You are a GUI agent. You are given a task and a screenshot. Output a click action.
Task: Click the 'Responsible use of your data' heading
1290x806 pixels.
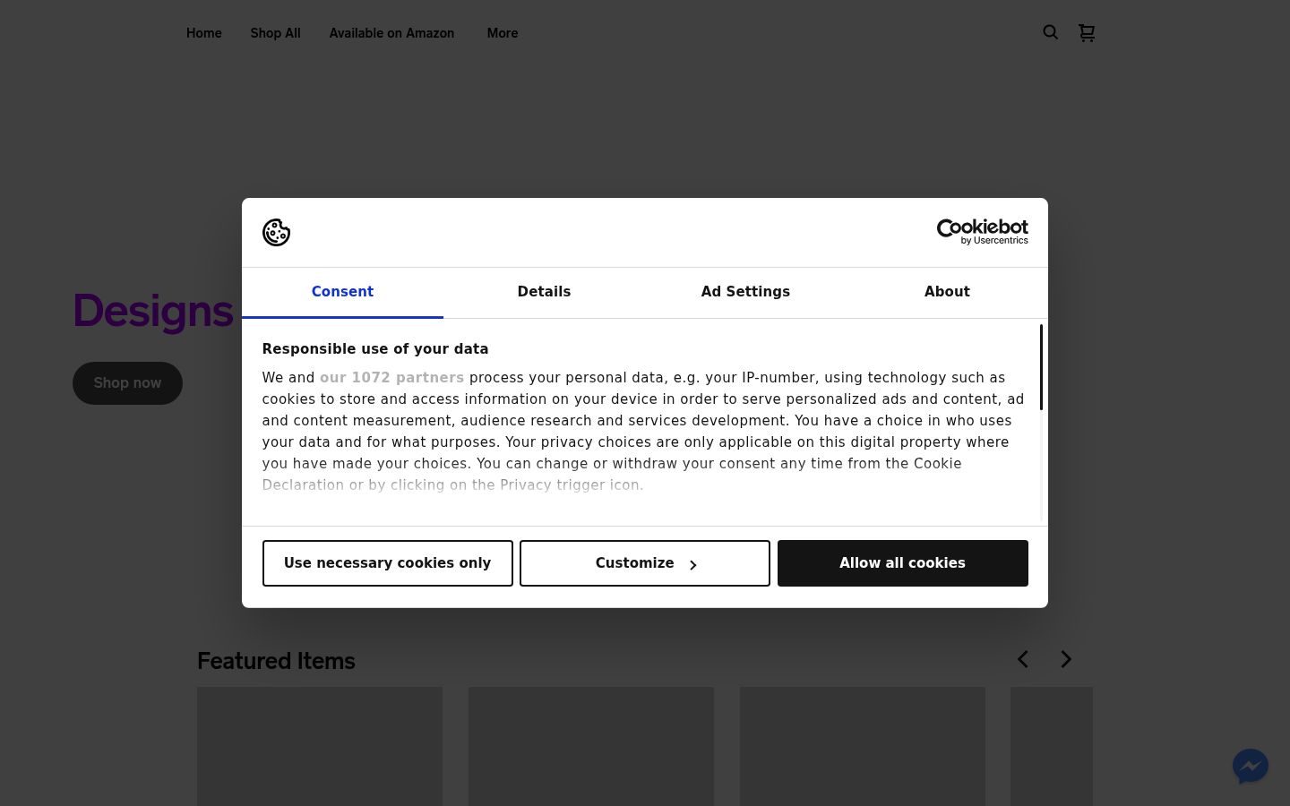click(375, 349)
